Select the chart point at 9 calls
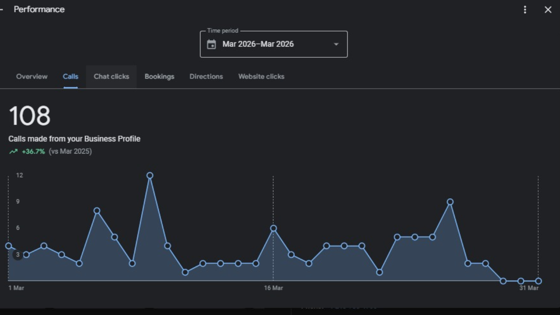This screenshot has width=560, height=315. pyautogui.click(x=450, y=202)
